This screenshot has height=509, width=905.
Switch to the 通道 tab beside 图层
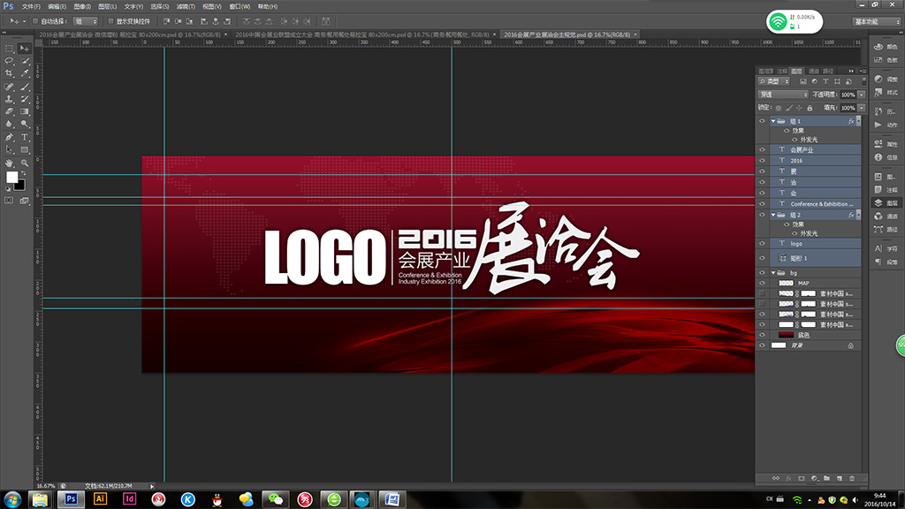[814, 71]
